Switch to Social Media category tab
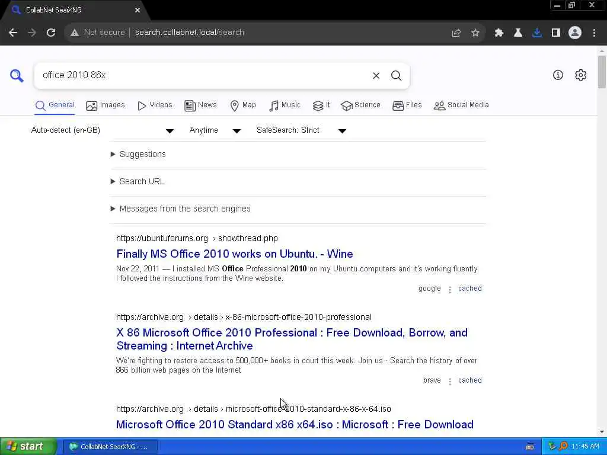607x455 pixels. click(x=461, y=105)
